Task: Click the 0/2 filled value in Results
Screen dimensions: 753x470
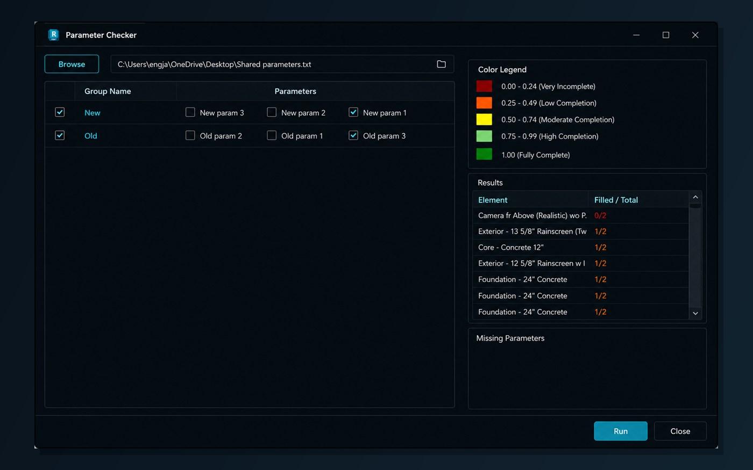Action: pyautogui.click(x=600, y=215)
